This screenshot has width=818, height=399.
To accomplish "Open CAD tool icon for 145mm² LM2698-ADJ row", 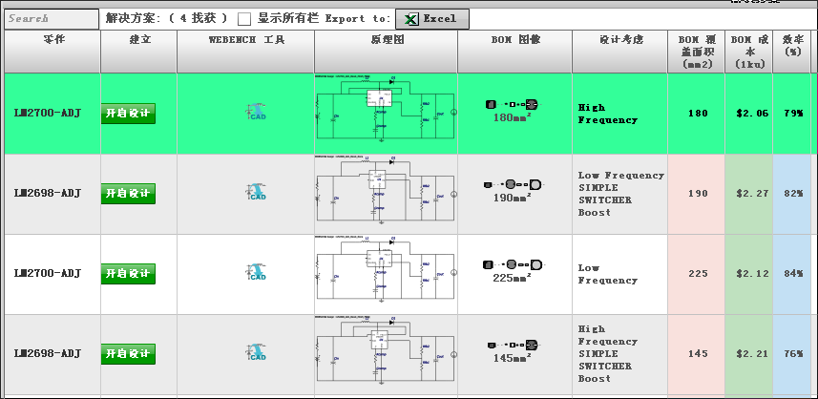I will 257,352.
